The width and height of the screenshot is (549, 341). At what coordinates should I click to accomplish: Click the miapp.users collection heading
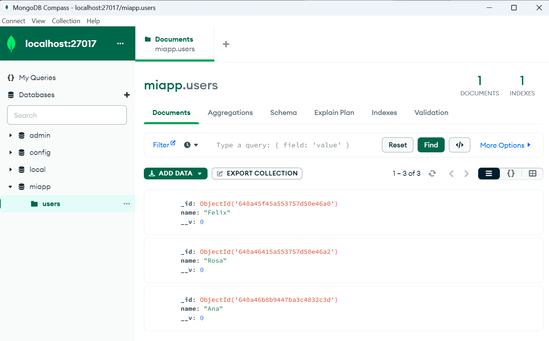pyautogui.click(x=181, y=85)
